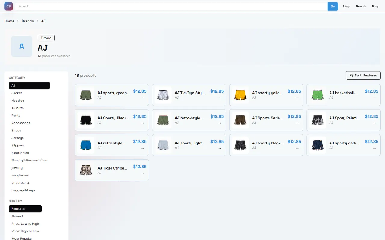The image size is (385, 240).
Task: Click the arrow on AJ Sports Series card
Action: 297,123
